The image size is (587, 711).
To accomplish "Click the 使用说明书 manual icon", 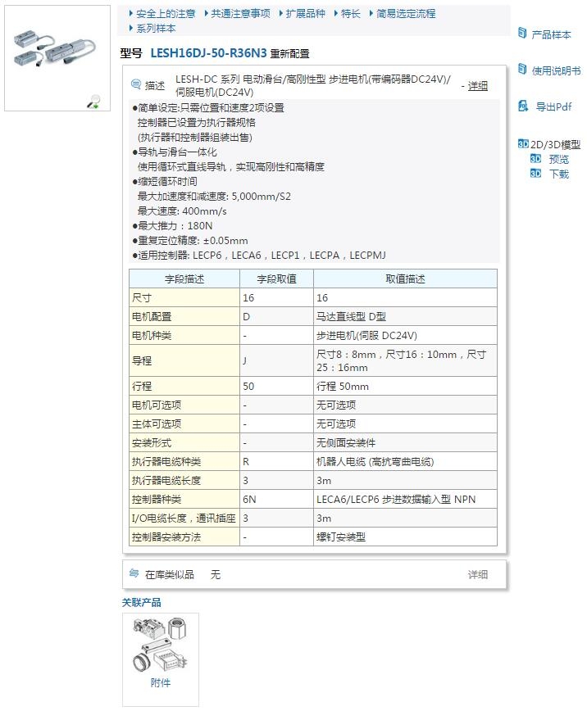I will click(x=522, y=70).
